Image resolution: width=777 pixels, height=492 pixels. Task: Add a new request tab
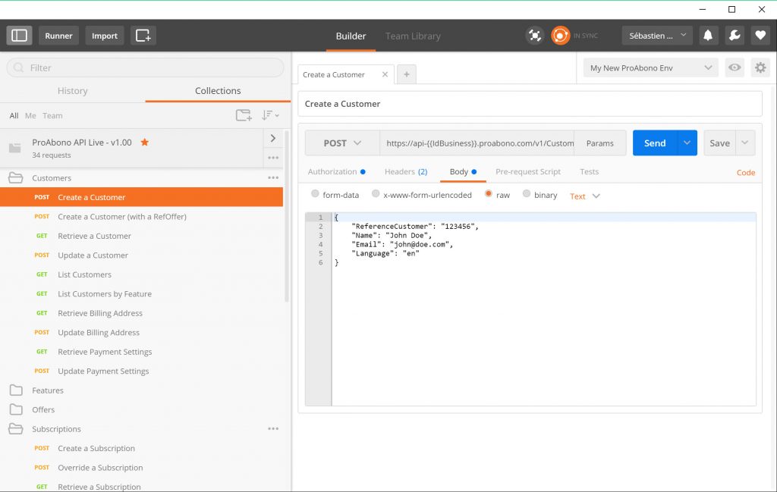[x=407, y=74]
